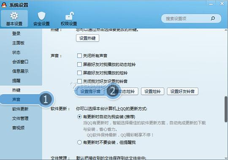Click the QQ penguin logo icon
Image resolution: width=228 pixels, height=160 pixels.
pyautogui.click(x=4, y=5)
